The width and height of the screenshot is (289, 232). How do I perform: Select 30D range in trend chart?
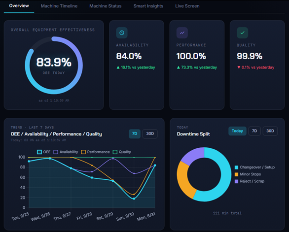pos(150,133)
